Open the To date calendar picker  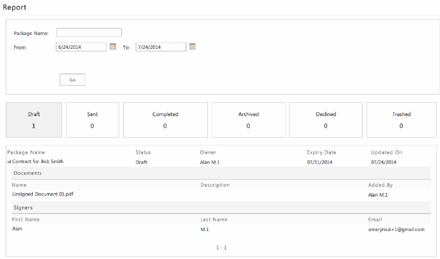(x=193, y=46)
